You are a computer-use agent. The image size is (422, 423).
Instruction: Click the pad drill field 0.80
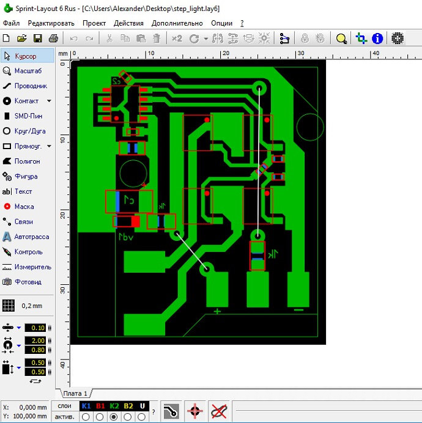pos(35,350)
